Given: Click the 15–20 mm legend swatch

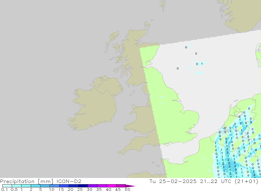Looking at the screenshot, I should (64, 186).
